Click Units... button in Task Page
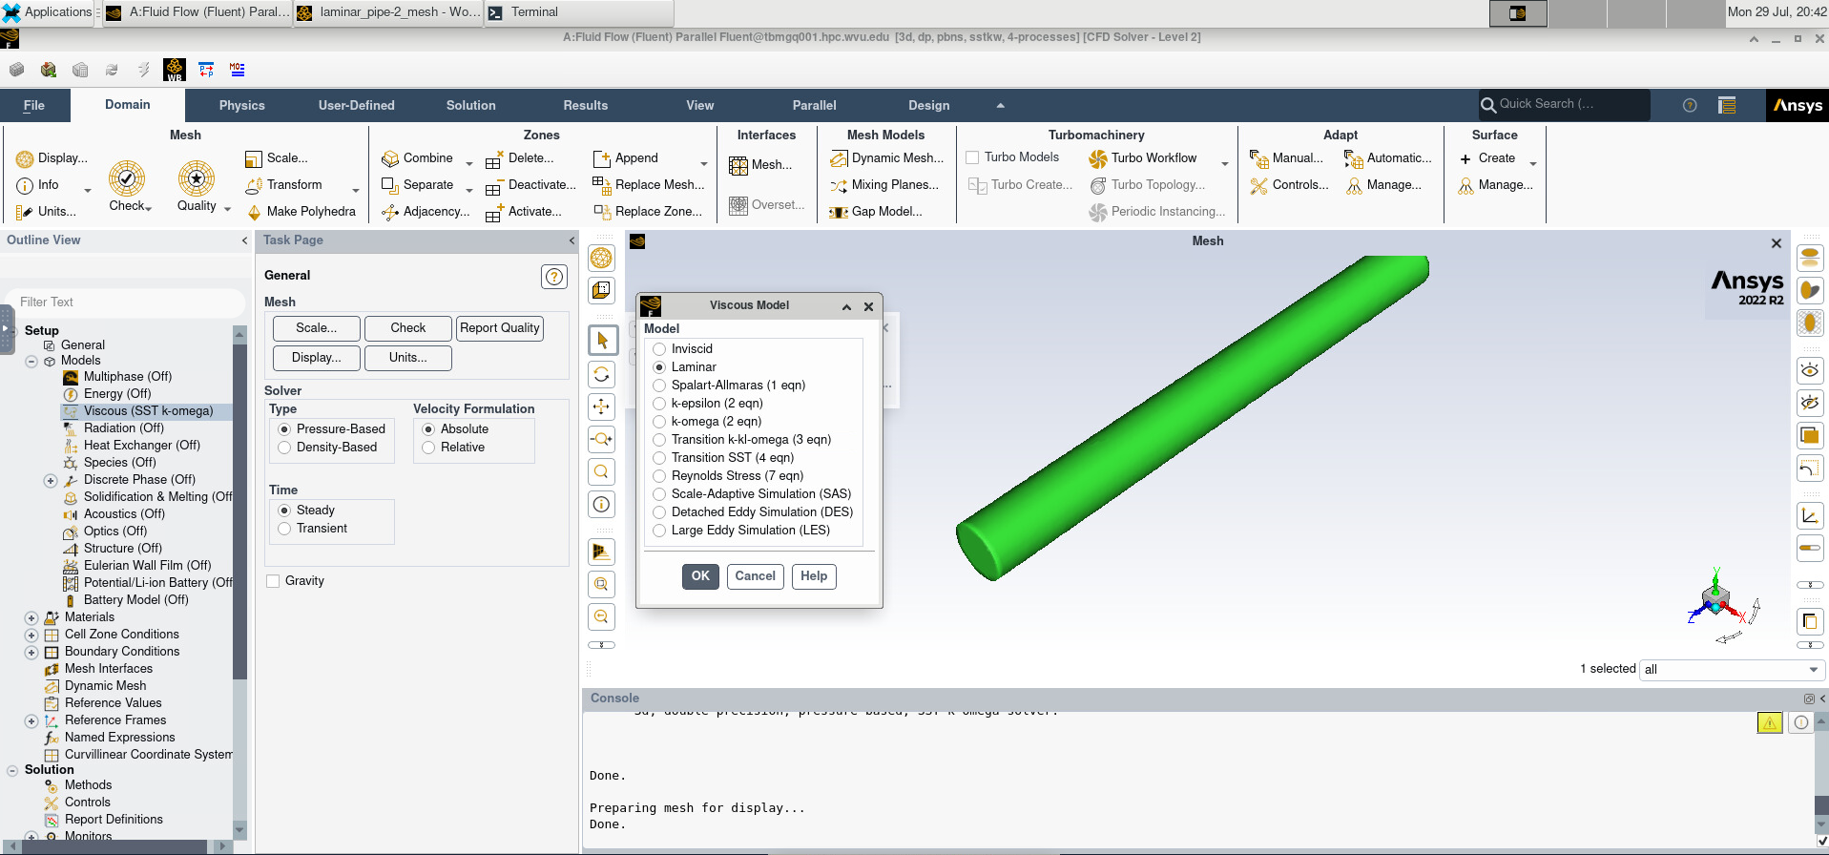 coord(408,358)
